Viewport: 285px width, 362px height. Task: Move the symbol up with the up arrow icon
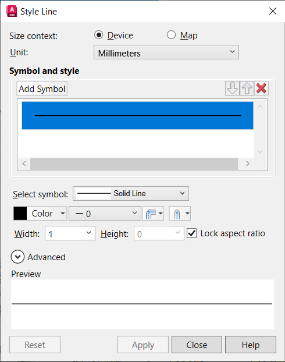247,88
